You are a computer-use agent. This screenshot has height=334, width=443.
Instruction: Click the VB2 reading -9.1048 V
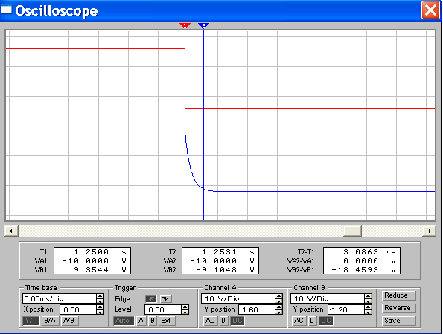[225, 270]
